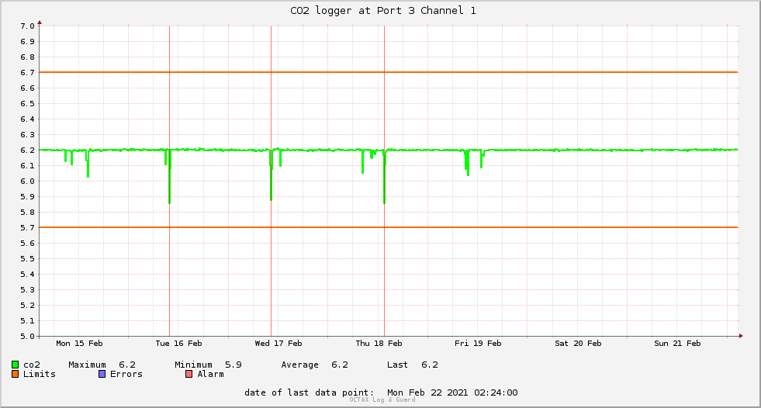Image resolution: width=761 pixels, height=408 pixels.
Task: Select the chart title 'CO2 logger at Port 3 Channel 1'
Action: 383,11
